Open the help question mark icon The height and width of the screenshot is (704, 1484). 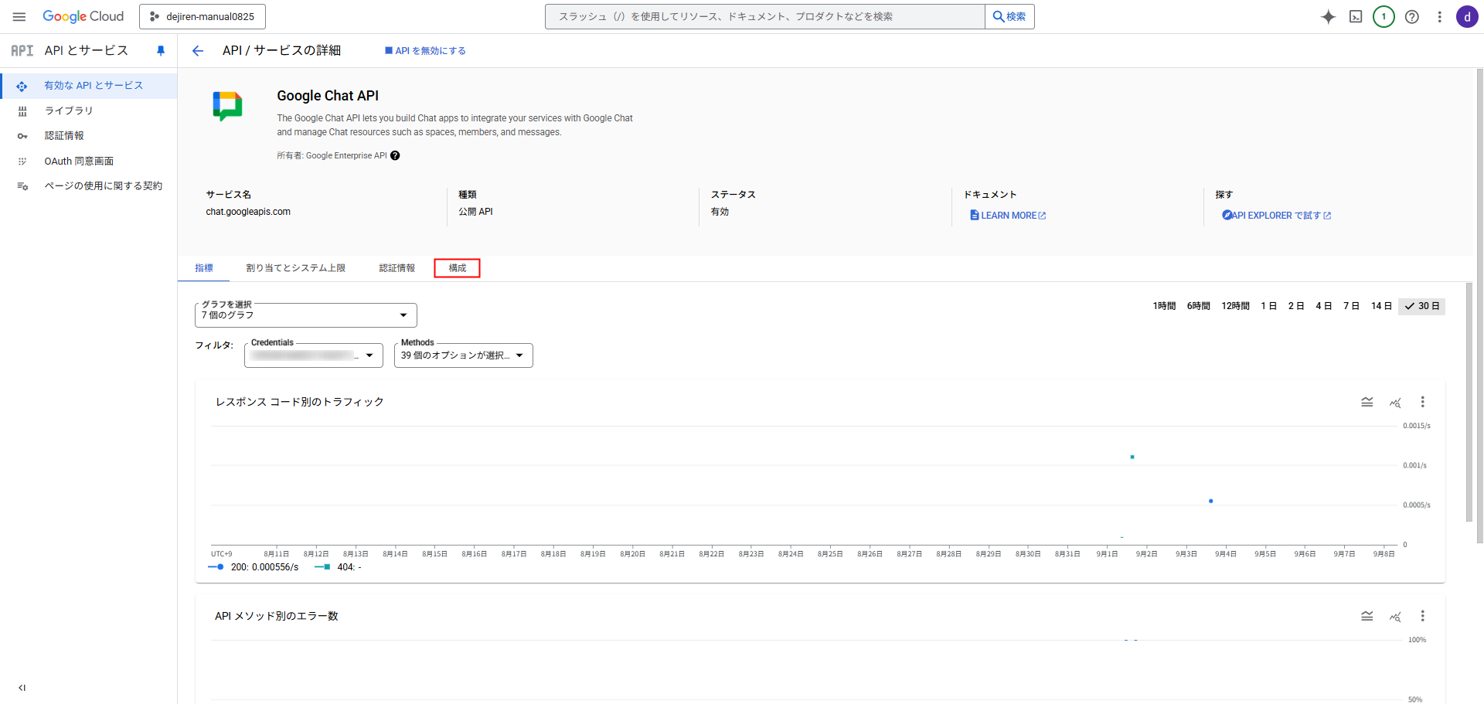(1411, 17)
